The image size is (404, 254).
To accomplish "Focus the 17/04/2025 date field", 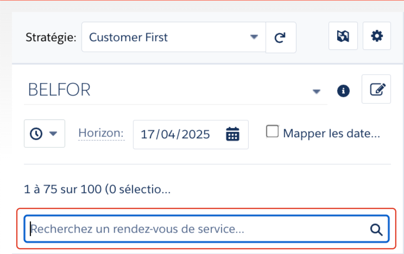I will click(191, 134).
